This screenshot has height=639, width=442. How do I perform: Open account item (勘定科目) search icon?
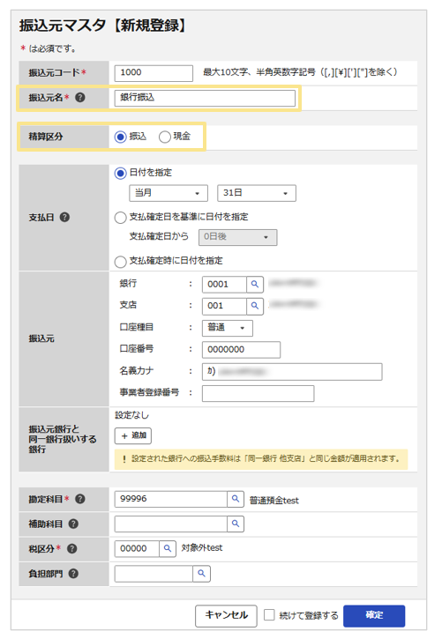pyautogui.click(x=236, y=499)
